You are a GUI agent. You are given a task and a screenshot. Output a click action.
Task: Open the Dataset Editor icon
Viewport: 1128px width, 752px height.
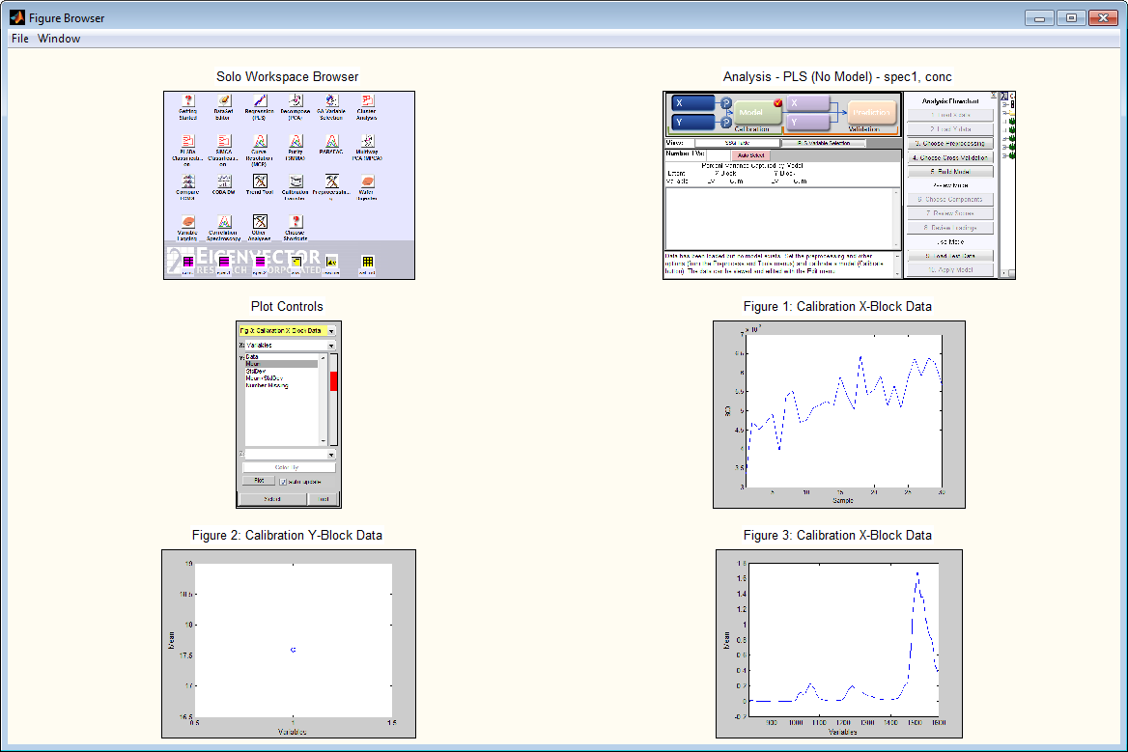pos(224,100)
